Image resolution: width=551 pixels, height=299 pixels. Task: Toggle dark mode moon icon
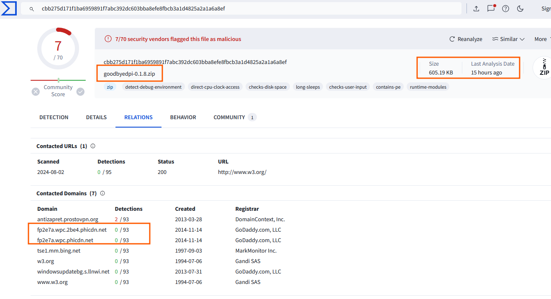tap(520, 8)
